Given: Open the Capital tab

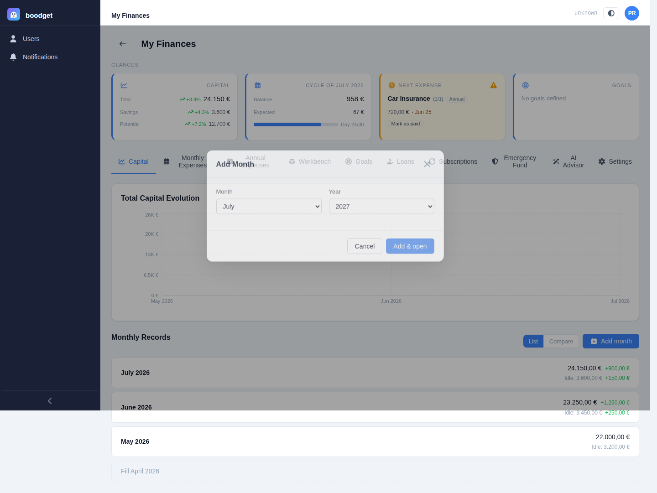Looking at the screenshot, I should click(134, 161).
